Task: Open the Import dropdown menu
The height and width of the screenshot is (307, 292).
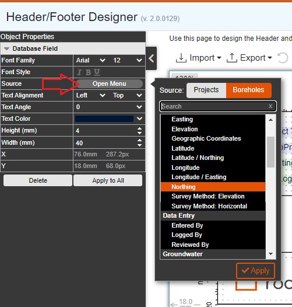Action: click(199, 58)
